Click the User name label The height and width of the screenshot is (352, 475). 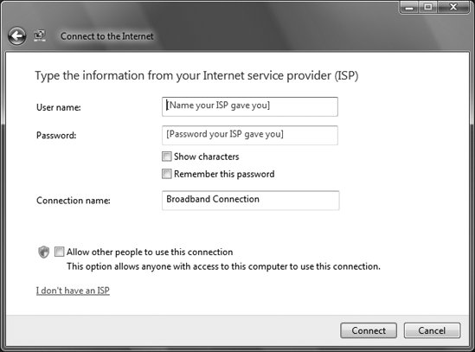(59, 107)
